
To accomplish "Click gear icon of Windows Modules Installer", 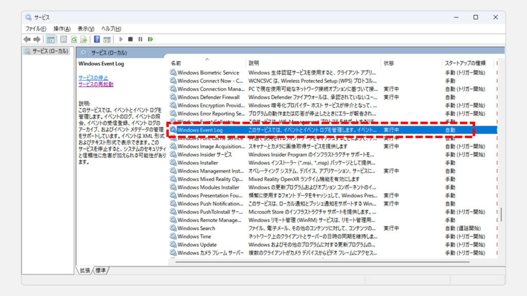I will point(173,187).
